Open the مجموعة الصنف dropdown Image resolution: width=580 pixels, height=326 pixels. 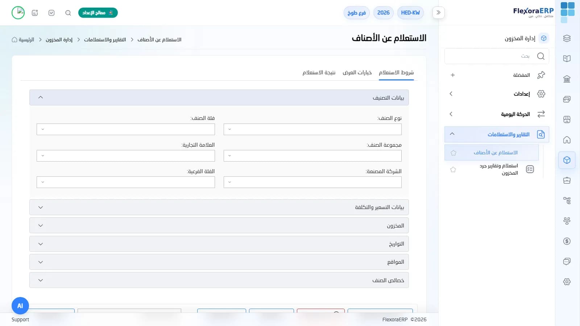[312, 156]
